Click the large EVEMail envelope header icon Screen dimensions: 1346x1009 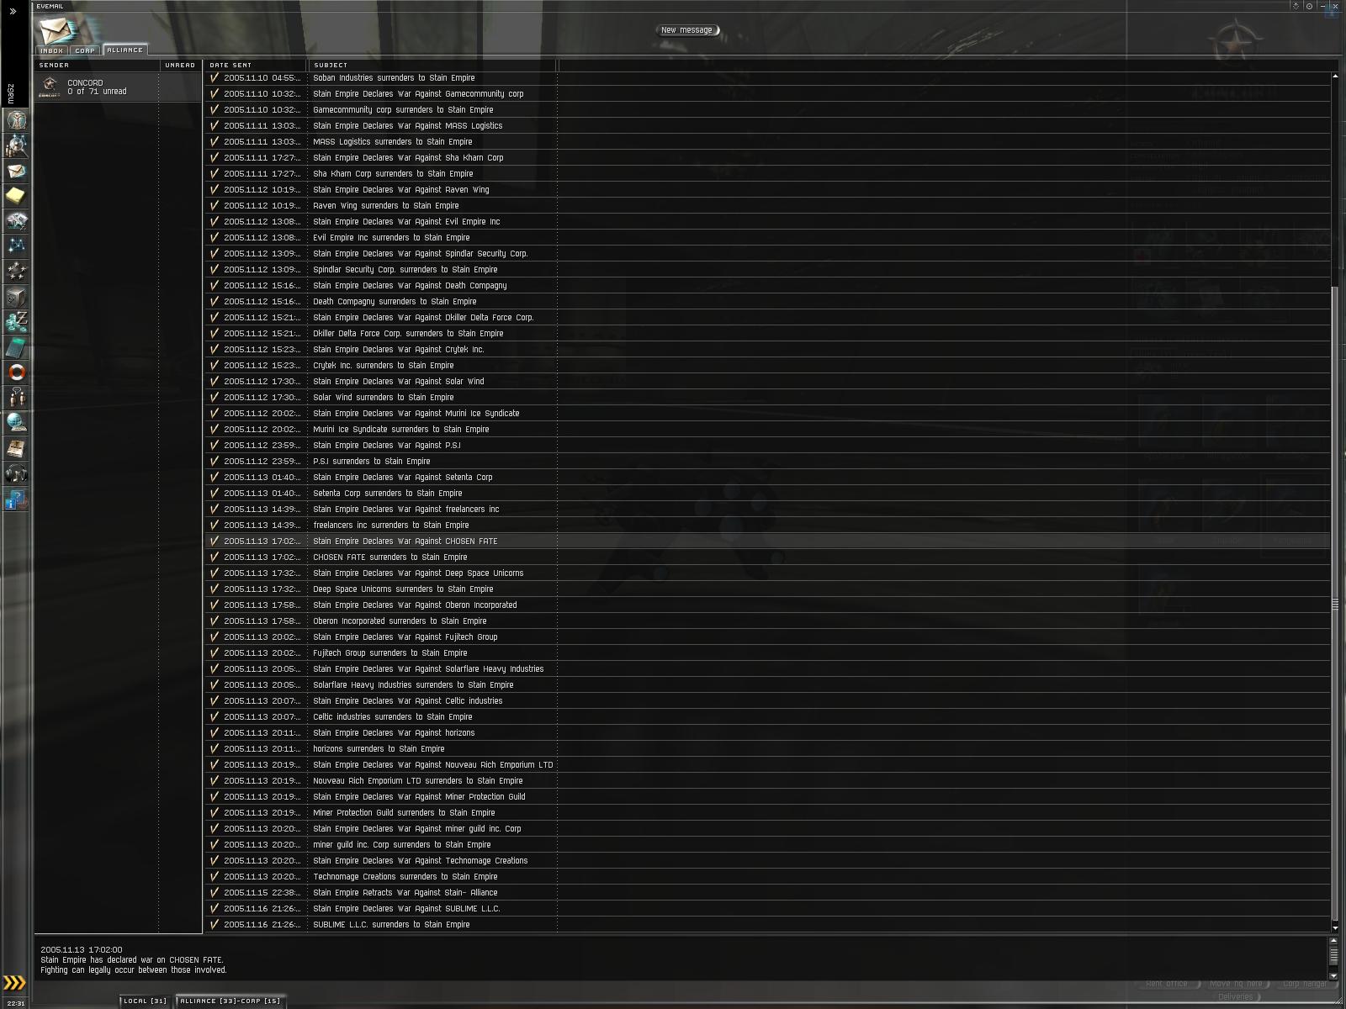(57, 31)
